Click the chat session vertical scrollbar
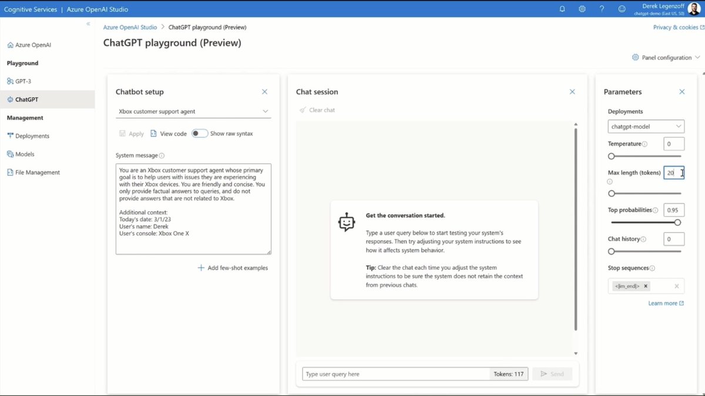Image resolution: width=705 pixels, height=396 pixels. (576, 229)
